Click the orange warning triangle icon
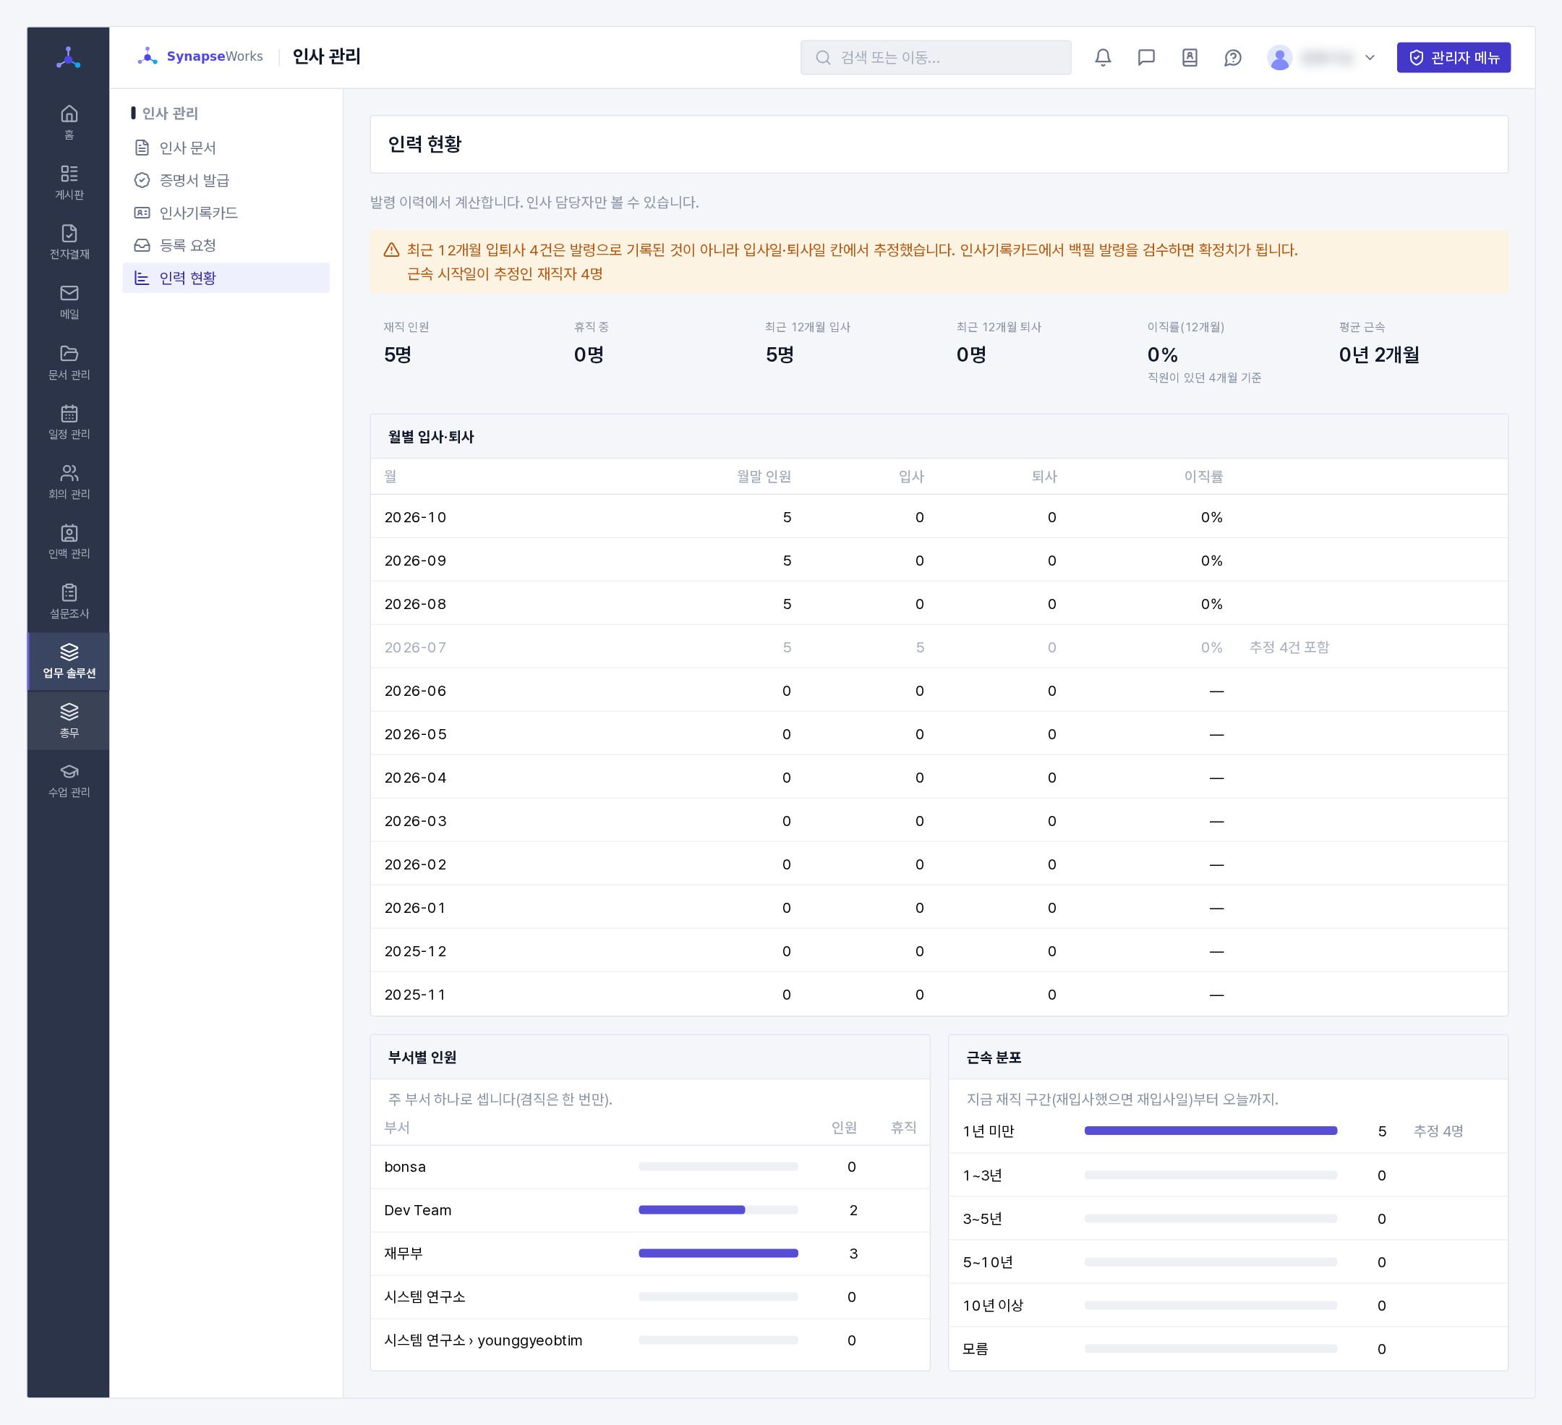 pos(391,250)
